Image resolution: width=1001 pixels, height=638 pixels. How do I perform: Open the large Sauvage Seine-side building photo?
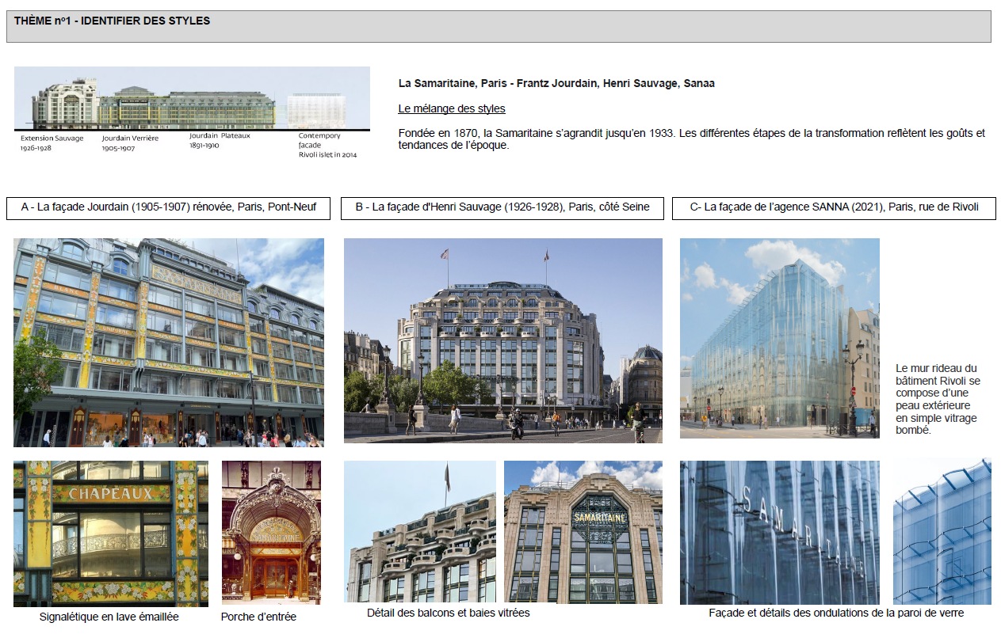pyautogui.click(x=502, y=340)
